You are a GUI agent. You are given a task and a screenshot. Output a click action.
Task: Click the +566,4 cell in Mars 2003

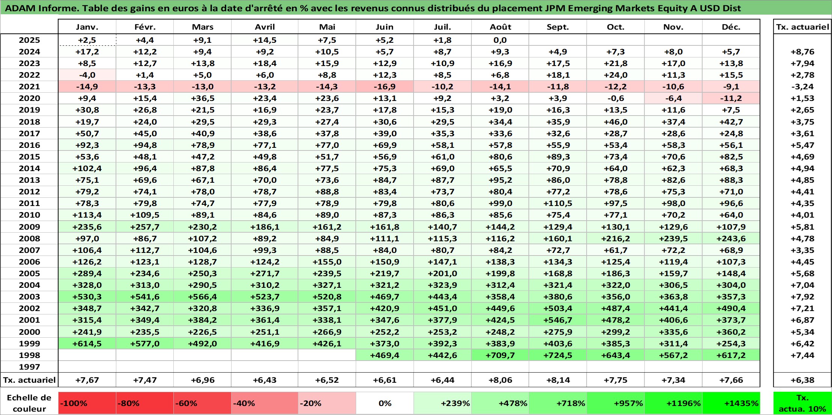tap(202, 297)
